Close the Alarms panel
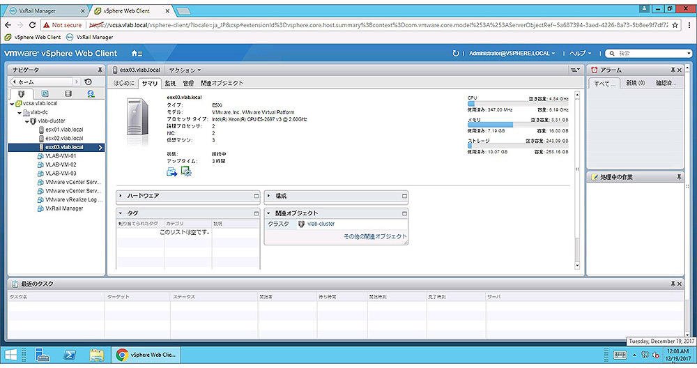 click(x=679, y=70)
